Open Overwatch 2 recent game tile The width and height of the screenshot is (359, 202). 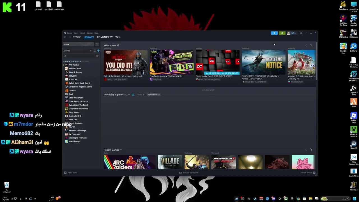coord(224,162)
